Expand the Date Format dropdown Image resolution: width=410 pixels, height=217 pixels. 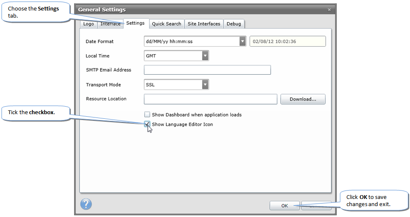tap(242, 42)
